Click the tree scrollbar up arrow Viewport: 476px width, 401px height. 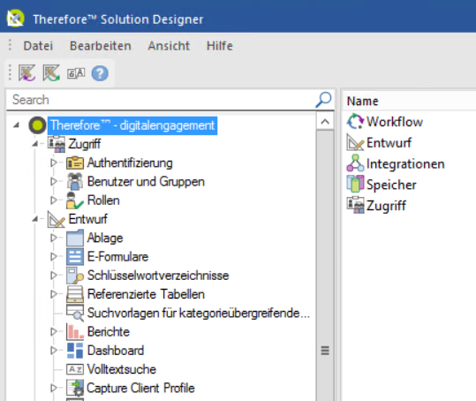(325, 122)
